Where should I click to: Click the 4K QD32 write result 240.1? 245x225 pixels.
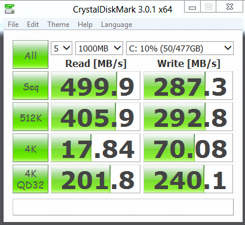188,179
